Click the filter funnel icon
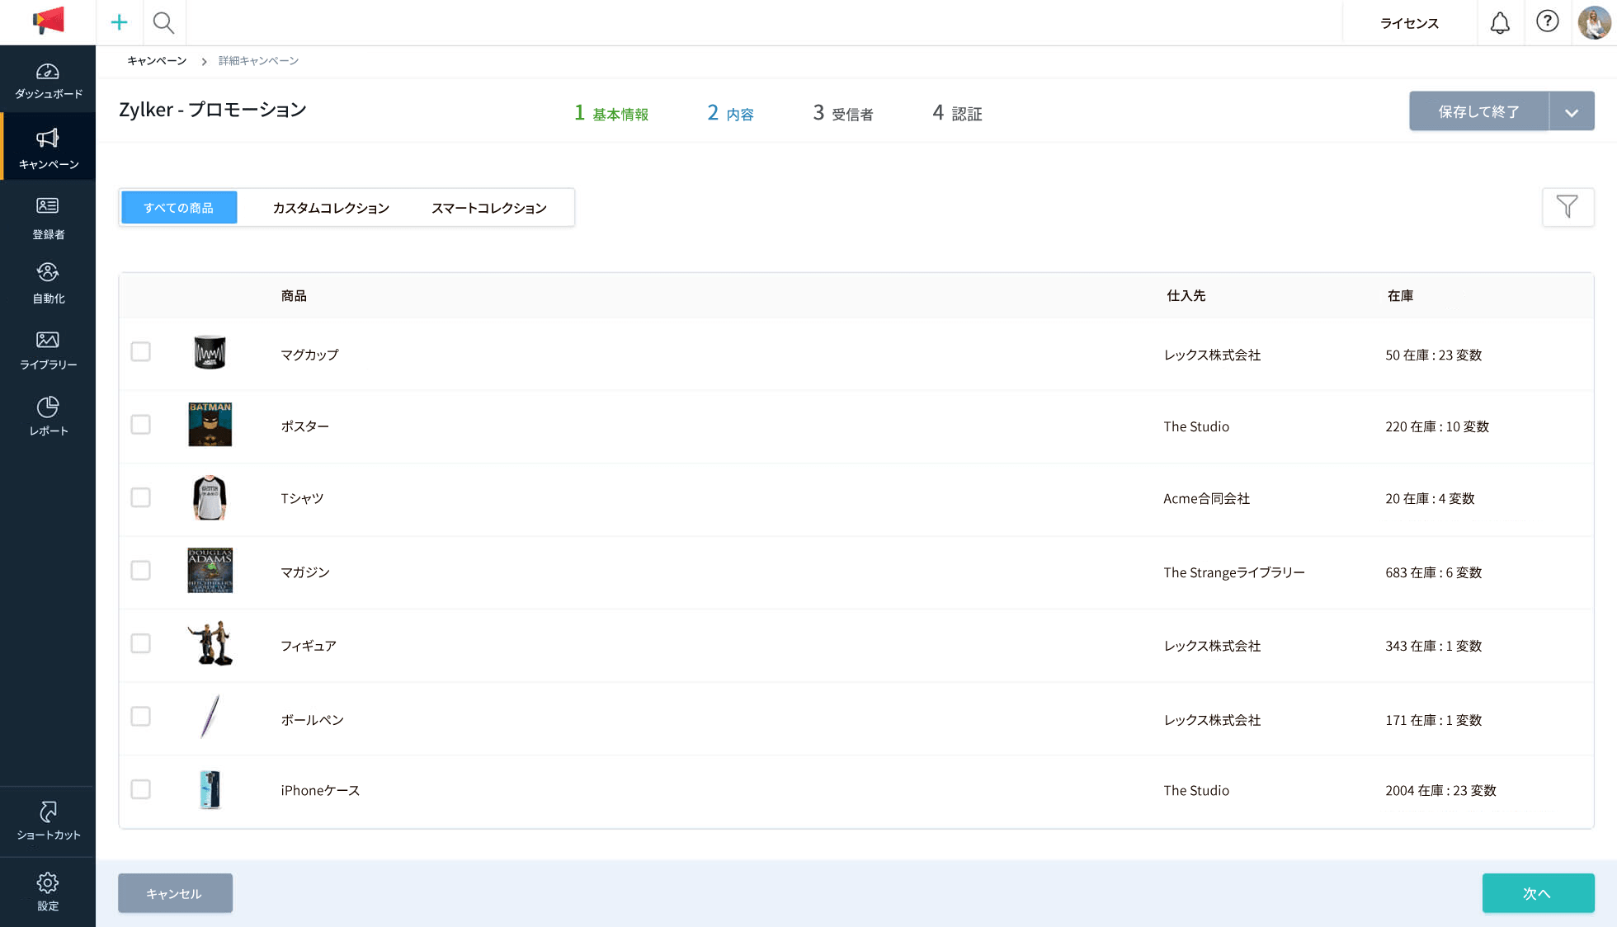The image size is (1617, 927). 1567,206
